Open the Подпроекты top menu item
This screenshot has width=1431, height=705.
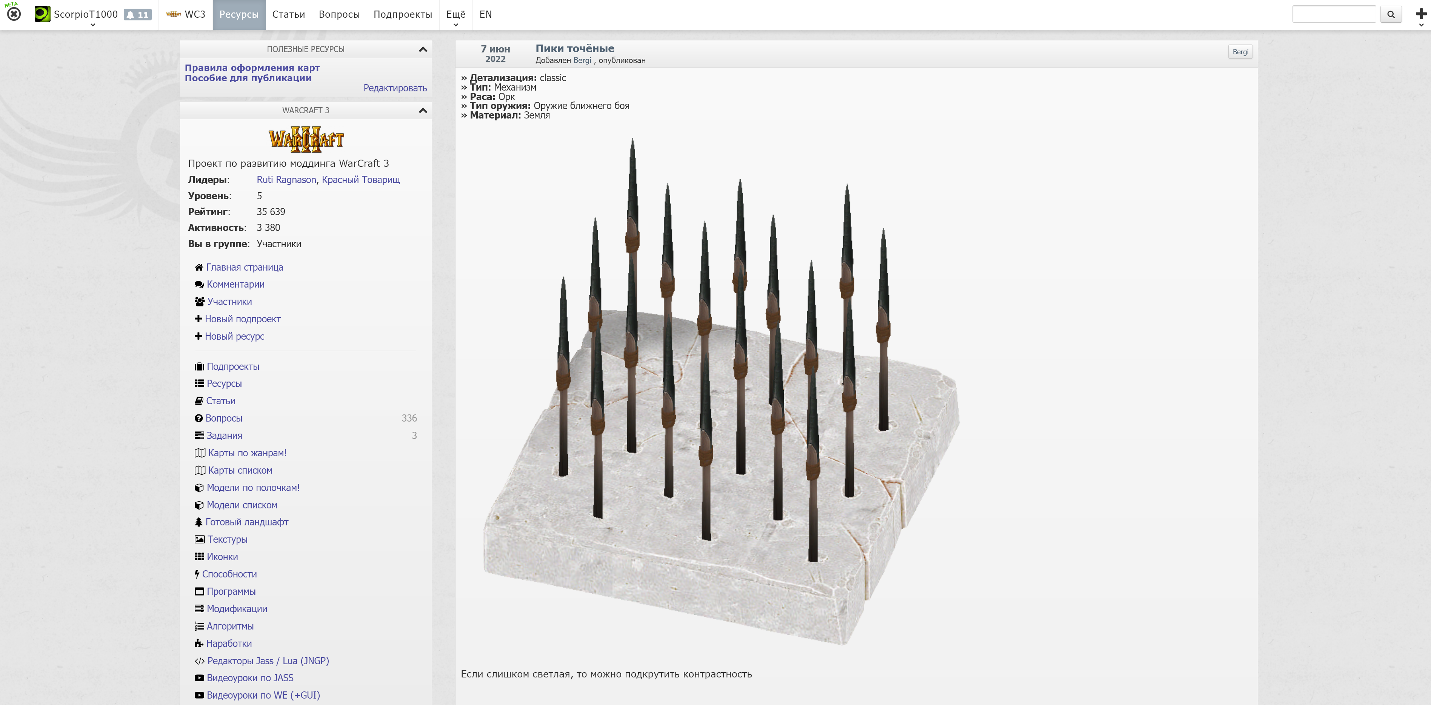click(x=402, y=14)
